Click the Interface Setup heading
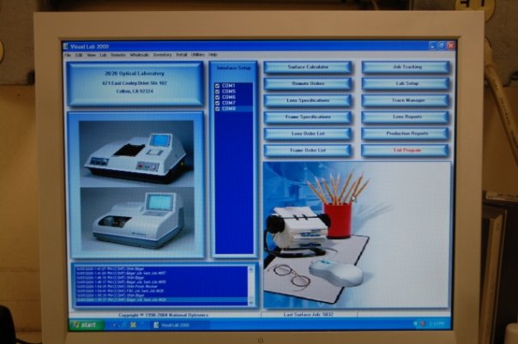The height and width of the screenshot is (344, 518). point(234,68)
